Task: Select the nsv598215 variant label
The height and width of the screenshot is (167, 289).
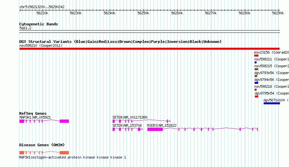Action: point(271,66)
